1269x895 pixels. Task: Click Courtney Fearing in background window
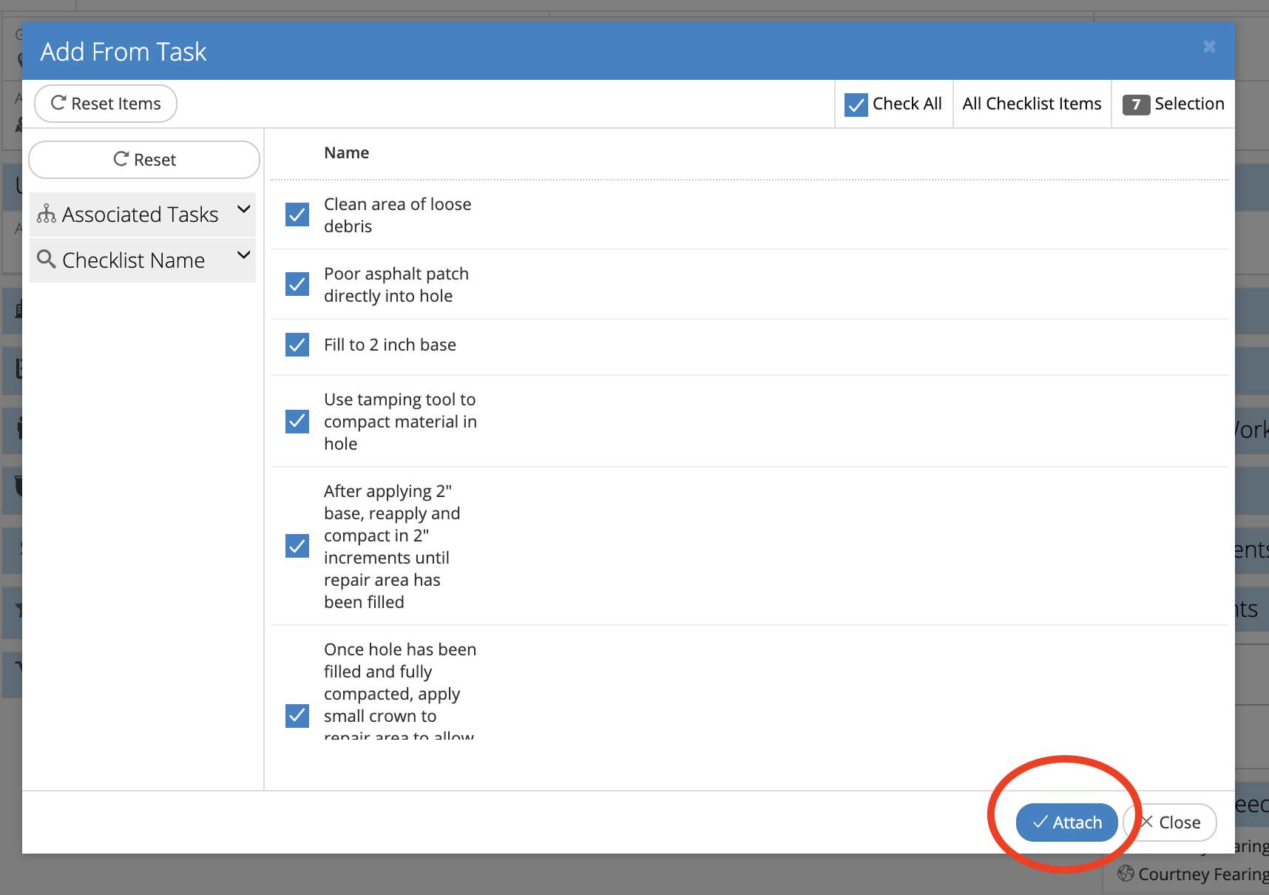(1203, 874)
